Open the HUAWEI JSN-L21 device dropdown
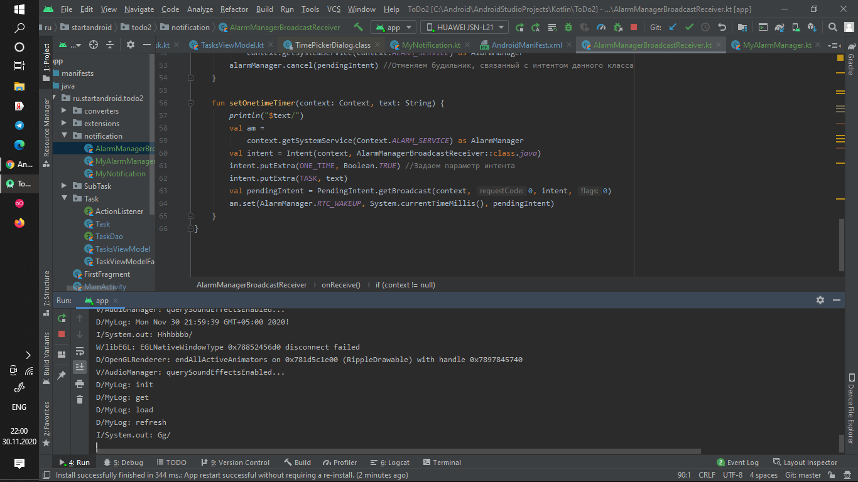The width and height of the screenshot is (858, 482). tap(464, 27)
